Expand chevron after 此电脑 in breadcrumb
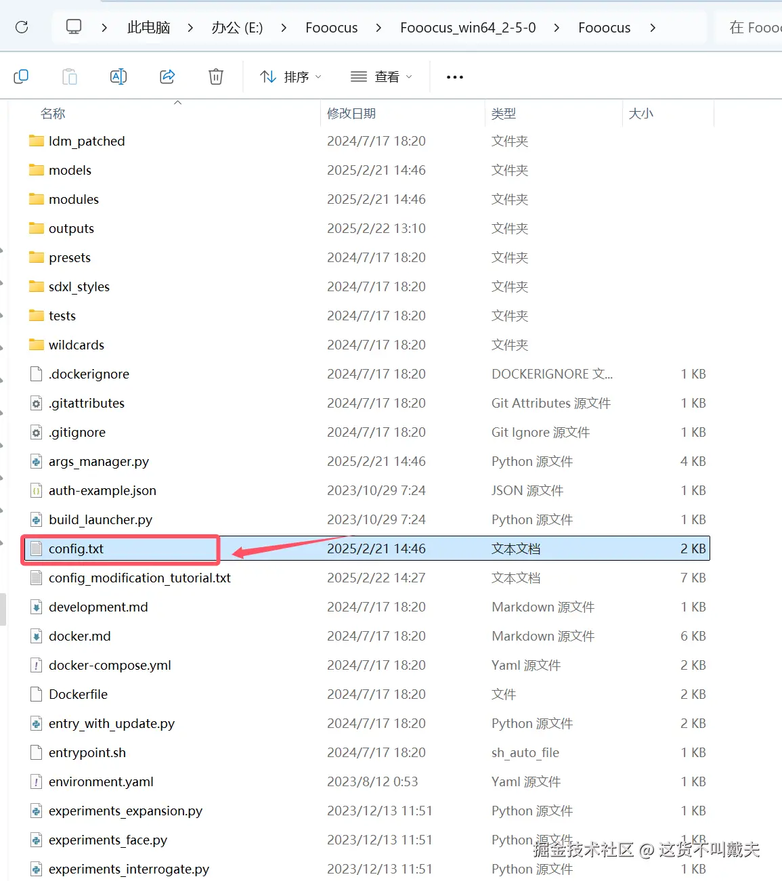Image resolution: width=782 pixels, height=881 pixels. pos(190,28)
